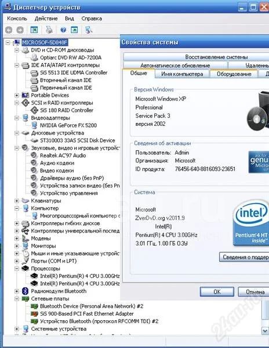Expand the Portable Devices branch
This screenshot has height=348, width=269.
click(17, 95)
